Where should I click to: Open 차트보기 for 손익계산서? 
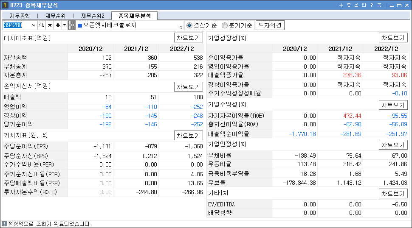coord(189,87)
